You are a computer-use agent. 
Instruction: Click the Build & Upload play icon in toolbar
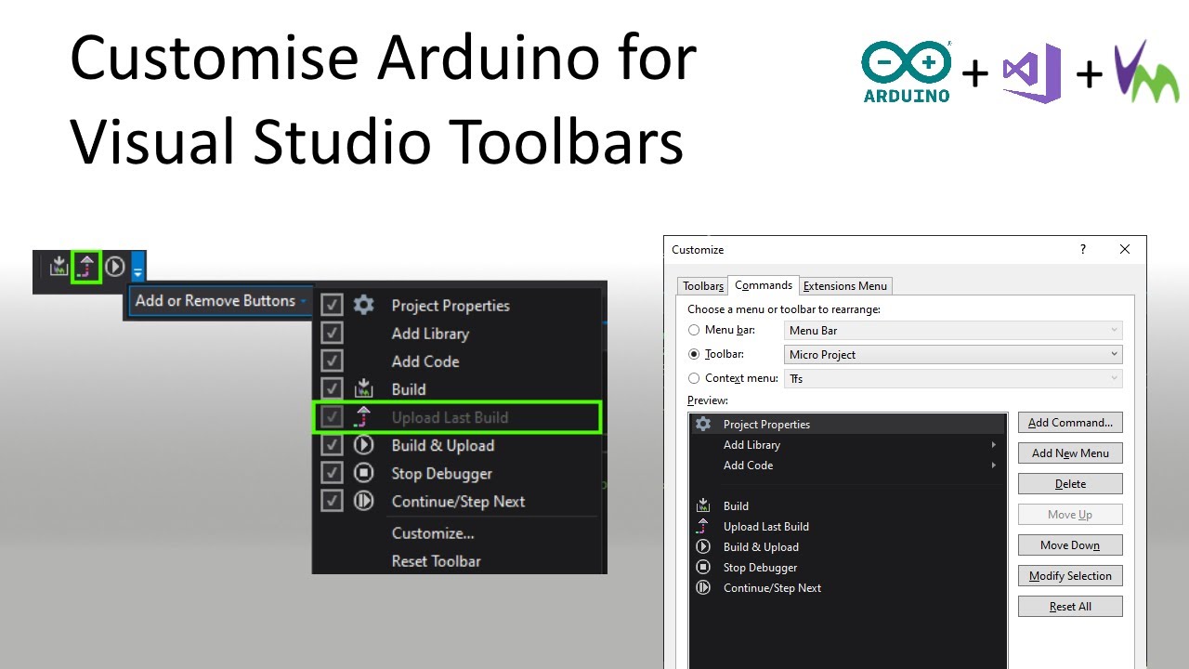[114, 268]
